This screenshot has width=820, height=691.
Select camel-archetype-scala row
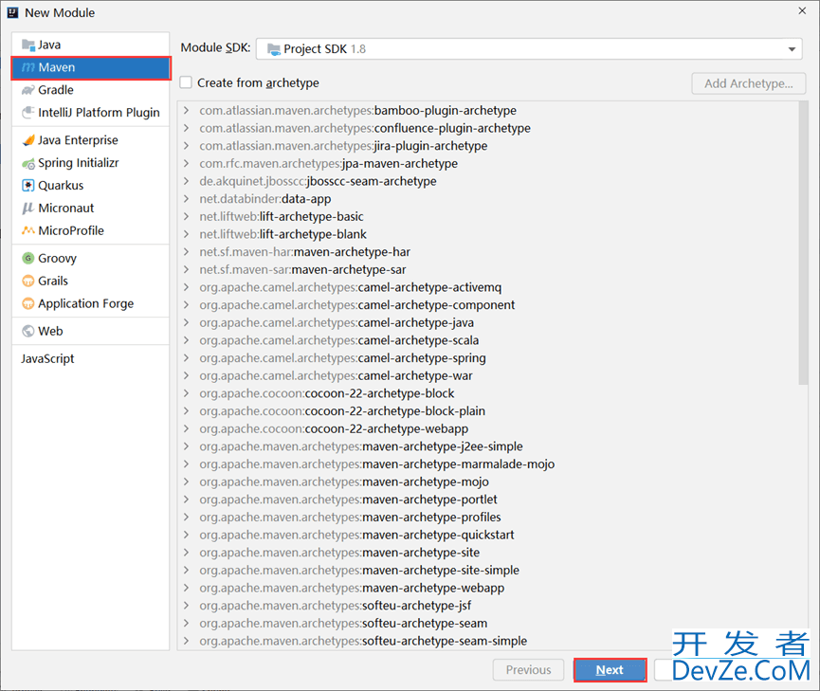coord(489,340)
